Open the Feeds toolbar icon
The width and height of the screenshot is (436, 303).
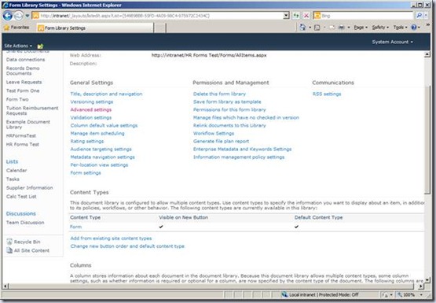[317, 28]
